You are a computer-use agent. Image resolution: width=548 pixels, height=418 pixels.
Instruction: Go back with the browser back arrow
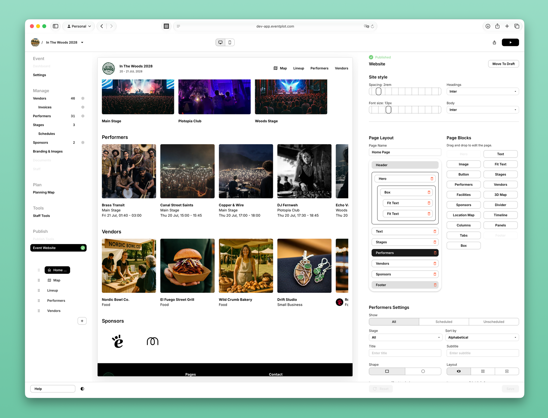coord(102,26)
